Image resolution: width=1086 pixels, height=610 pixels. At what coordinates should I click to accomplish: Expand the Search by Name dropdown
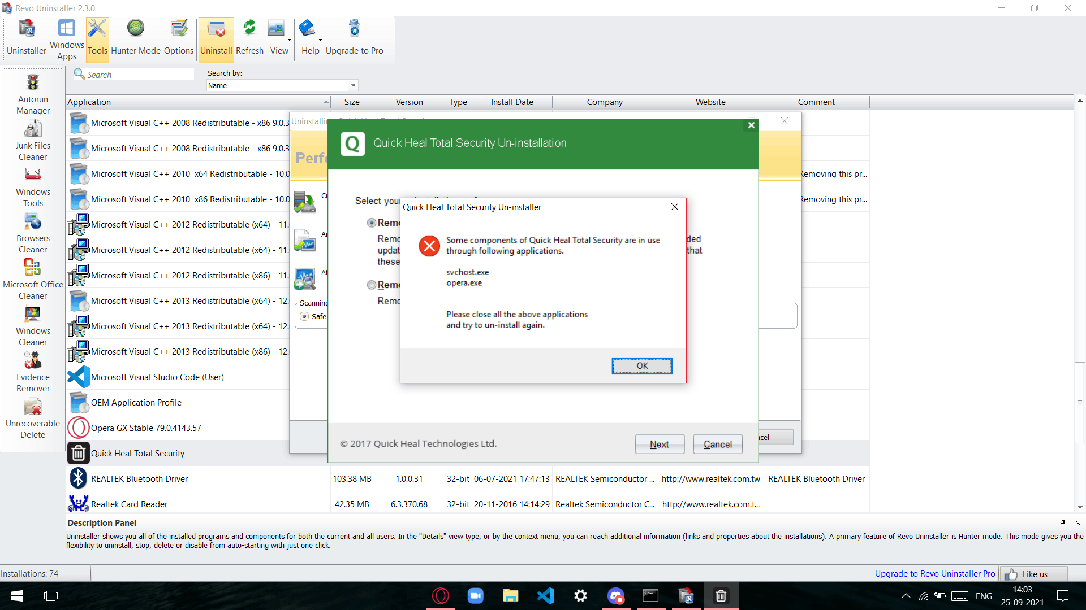[353, 85]
